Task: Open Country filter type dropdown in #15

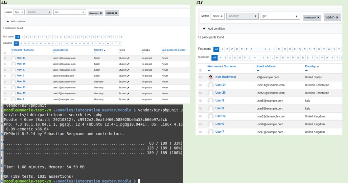Action: pyautogui.click(x=39, y=12)
